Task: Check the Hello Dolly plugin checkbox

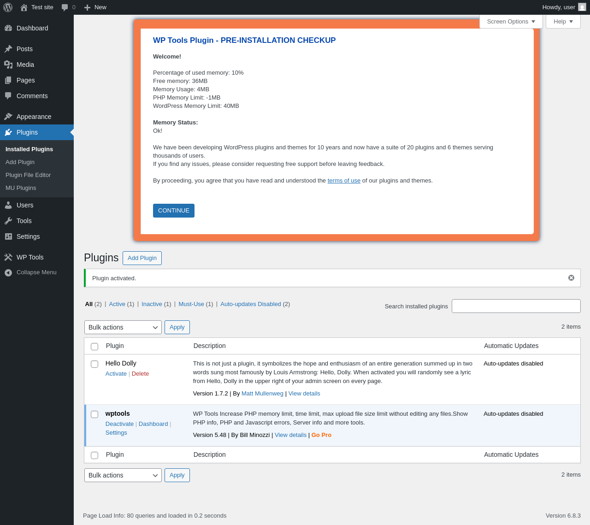Action: click(94, 364)
